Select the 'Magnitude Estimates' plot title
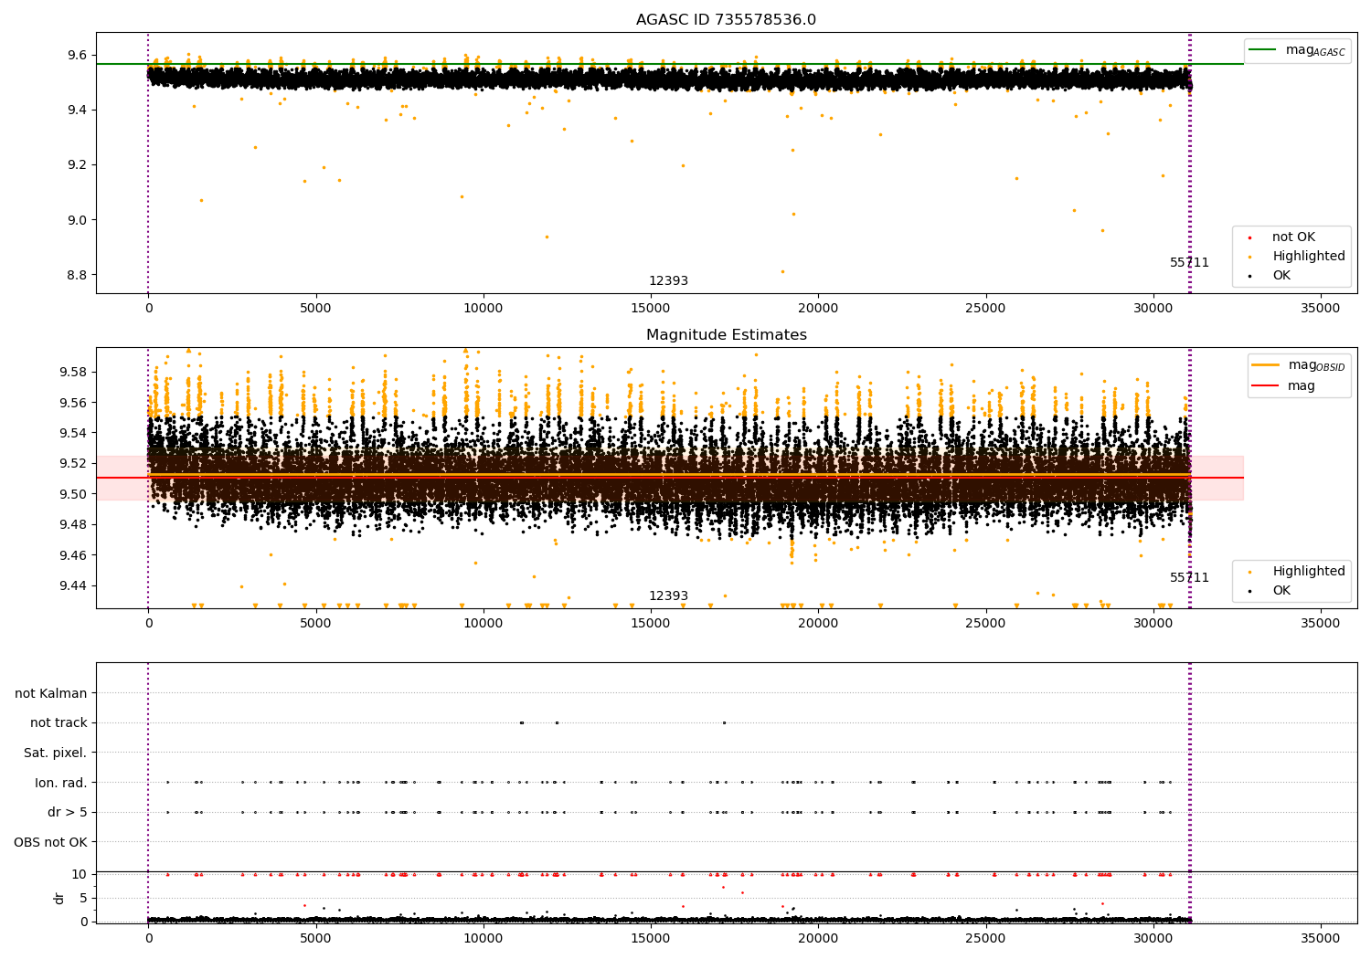The width and height of the screenshot is (1371, 959). tap(726, 335)
